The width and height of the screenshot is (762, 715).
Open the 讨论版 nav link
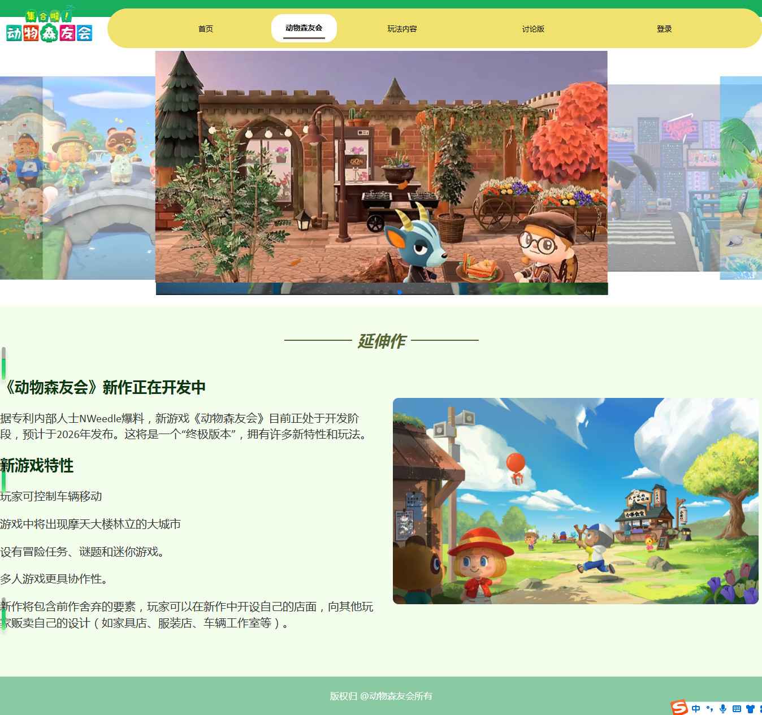click(533, 29)
